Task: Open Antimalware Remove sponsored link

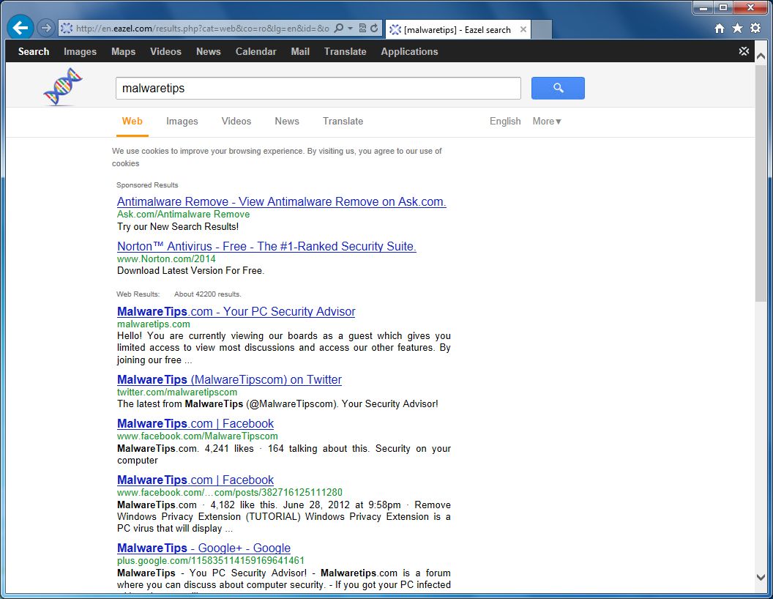Action: [282, 201]
